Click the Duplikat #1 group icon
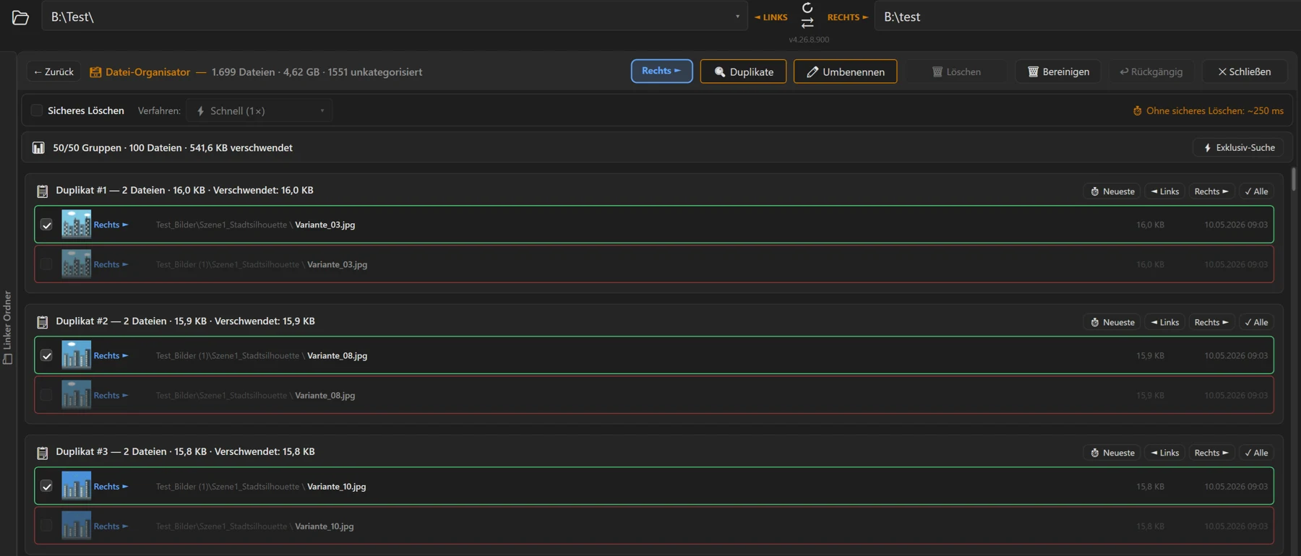The height and width of the screenshot is (556, 1301). [x=43, y=191]
